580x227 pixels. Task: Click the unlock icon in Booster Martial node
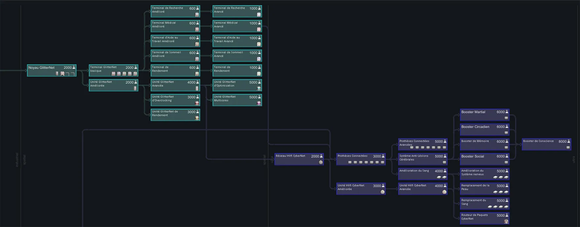[x=506, y=118]
